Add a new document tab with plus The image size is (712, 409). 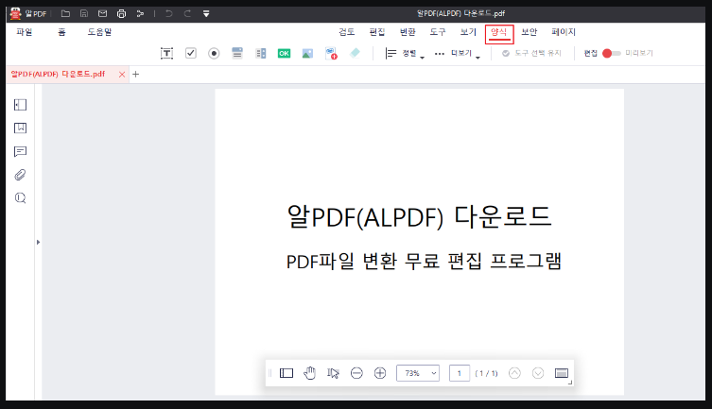point(136,75)
